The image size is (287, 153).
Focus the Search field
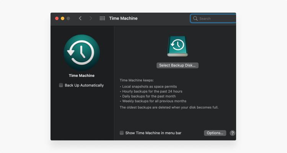click(213, 18)
